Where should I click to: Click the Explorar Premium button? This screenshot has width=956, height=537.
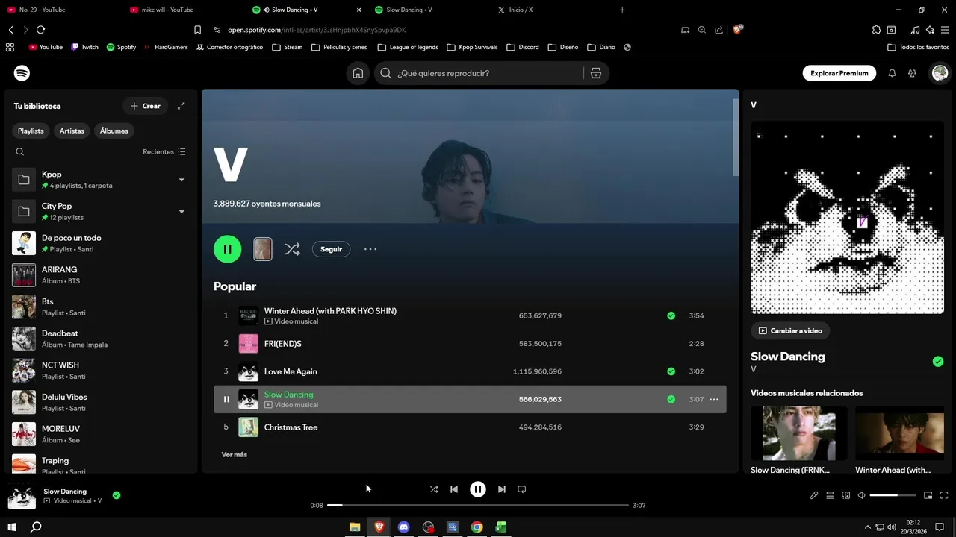839,73
